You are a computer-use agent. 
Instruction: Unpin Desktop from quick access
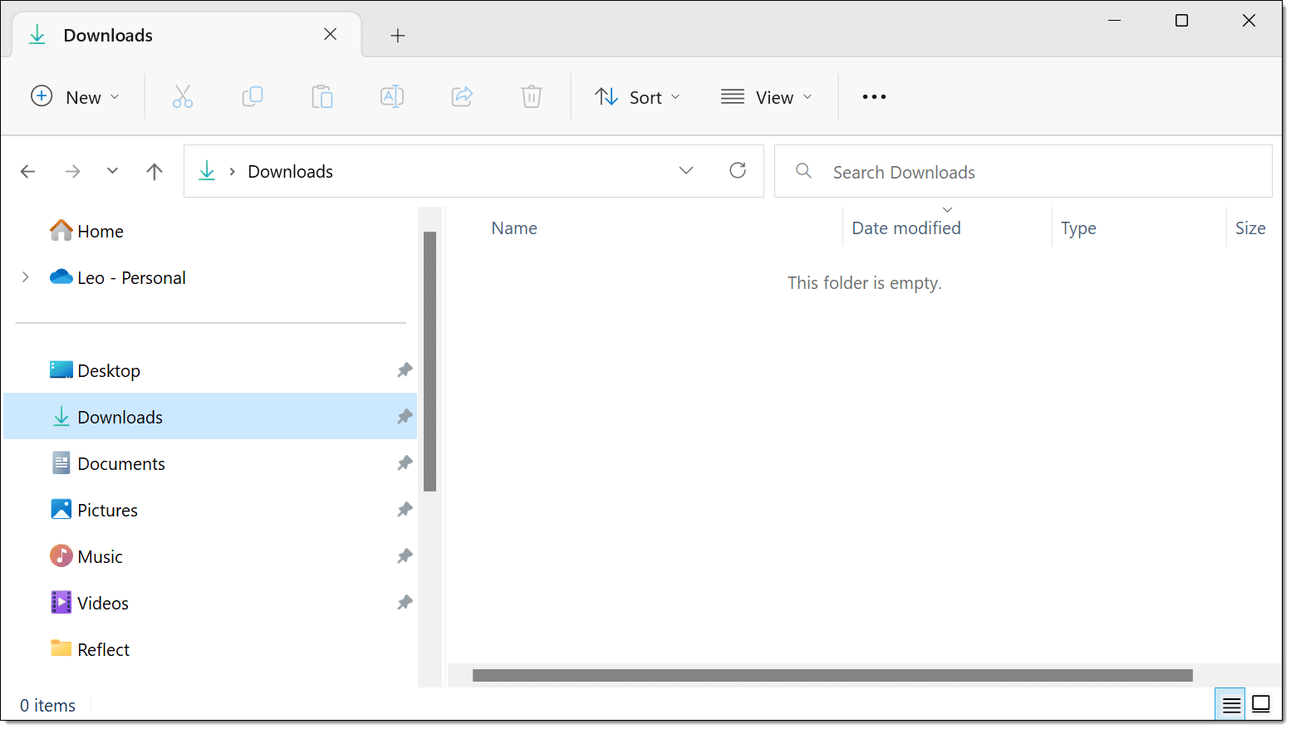click(405, 370)
